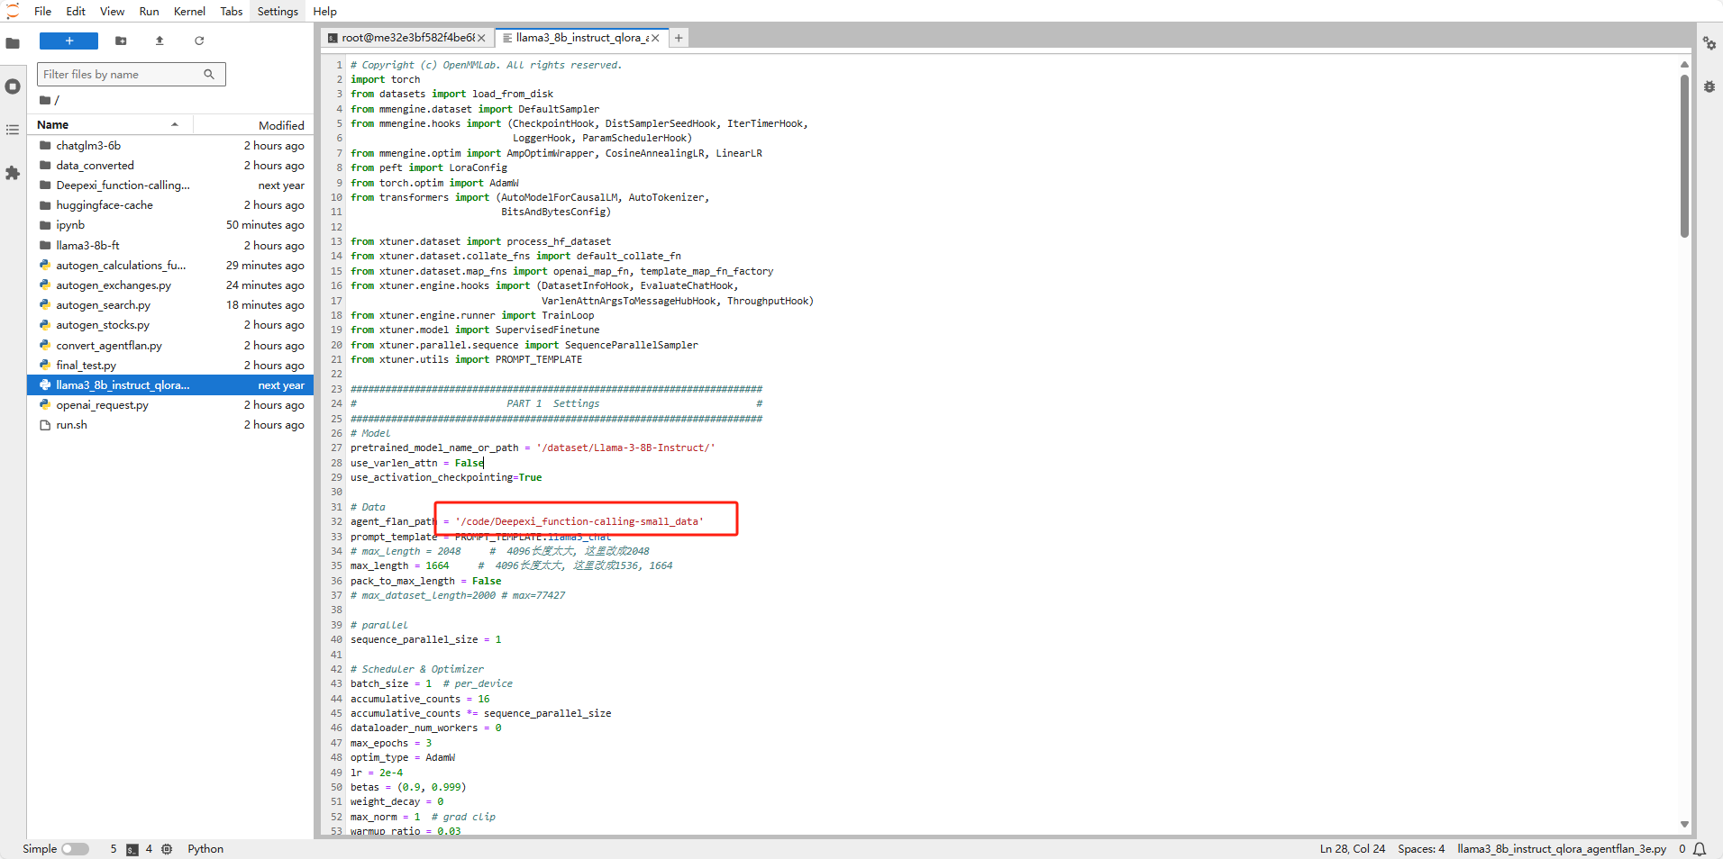Click the chatglm3-6b folder icon
Image resolution: width=1723 pixels, height=859 pixels.
tap(45, 145)
